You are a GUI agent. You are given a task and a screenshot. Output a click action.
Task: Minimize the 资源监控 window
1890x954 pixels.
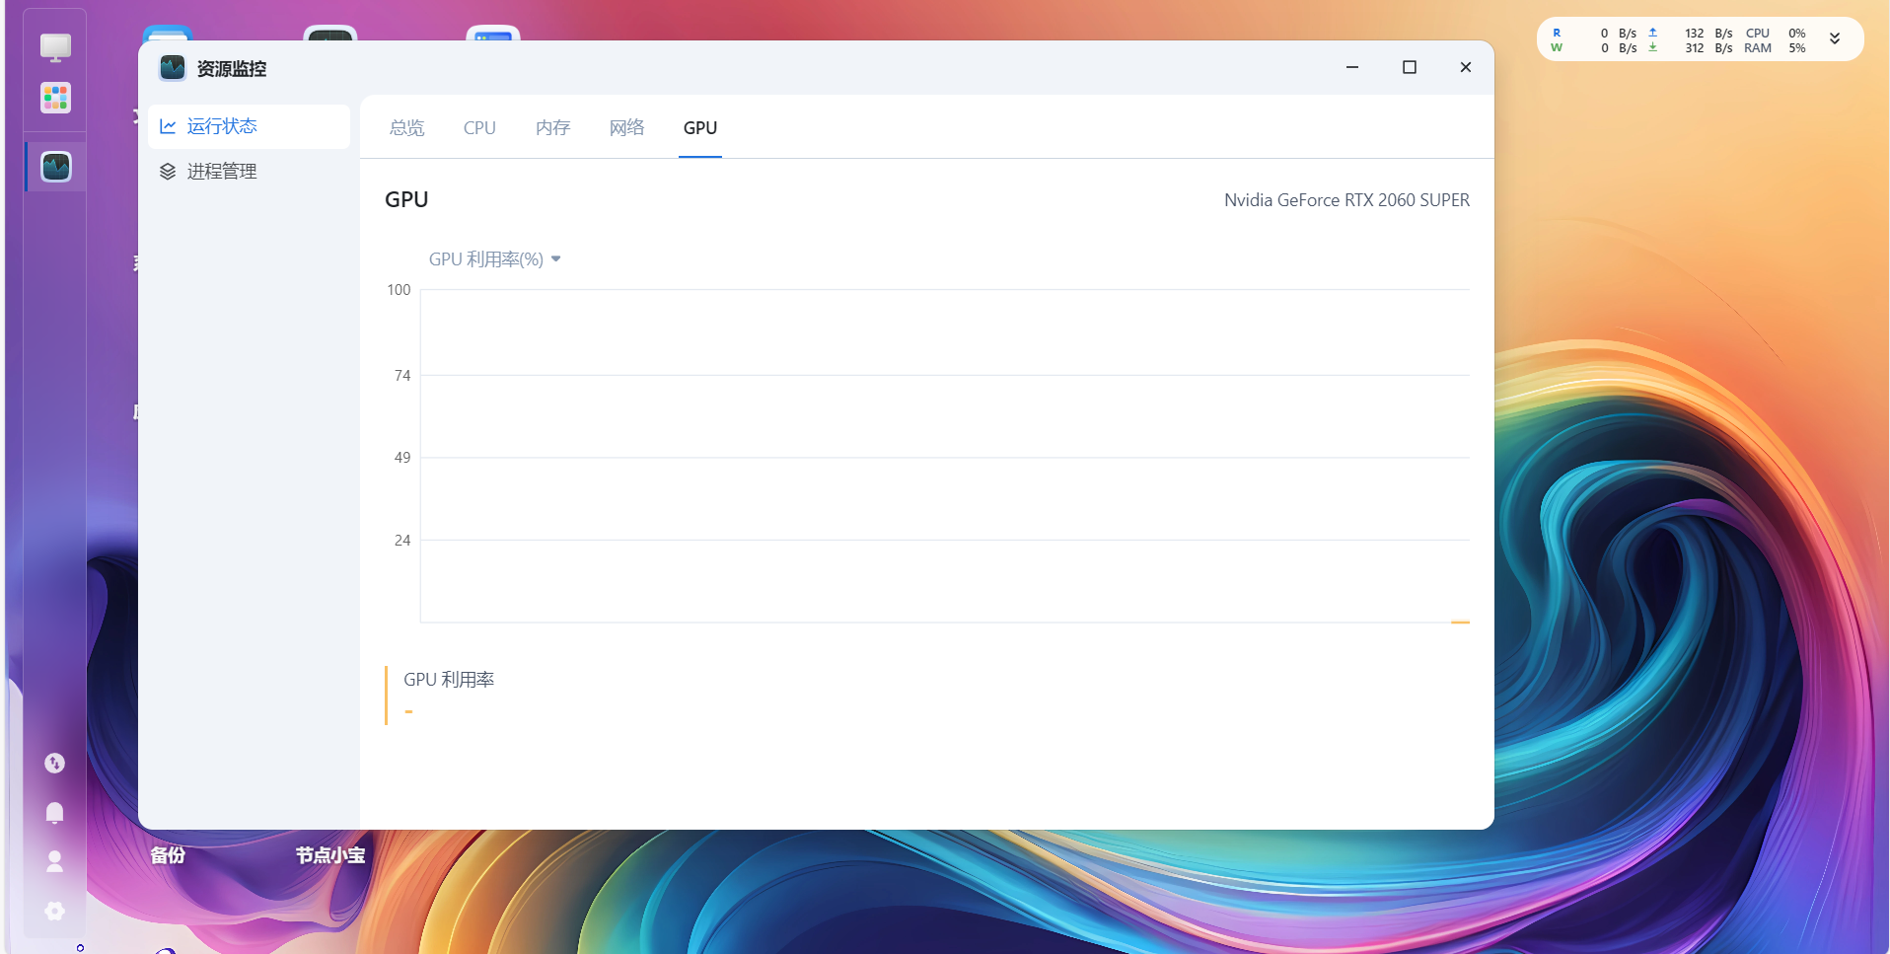[1352, 67]
